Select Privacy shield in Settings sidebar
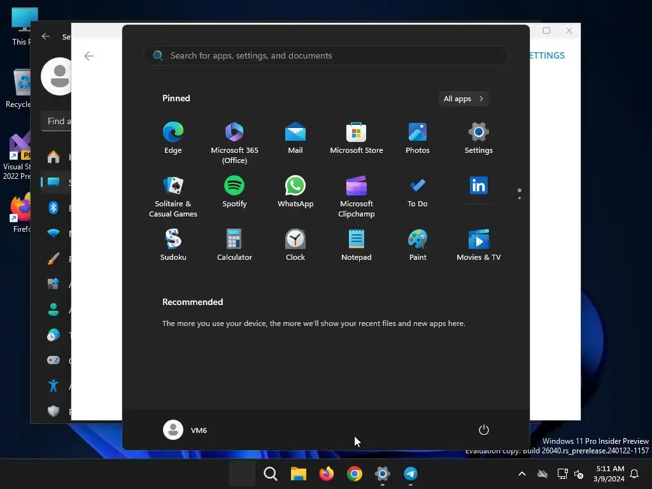 [56, 411]
